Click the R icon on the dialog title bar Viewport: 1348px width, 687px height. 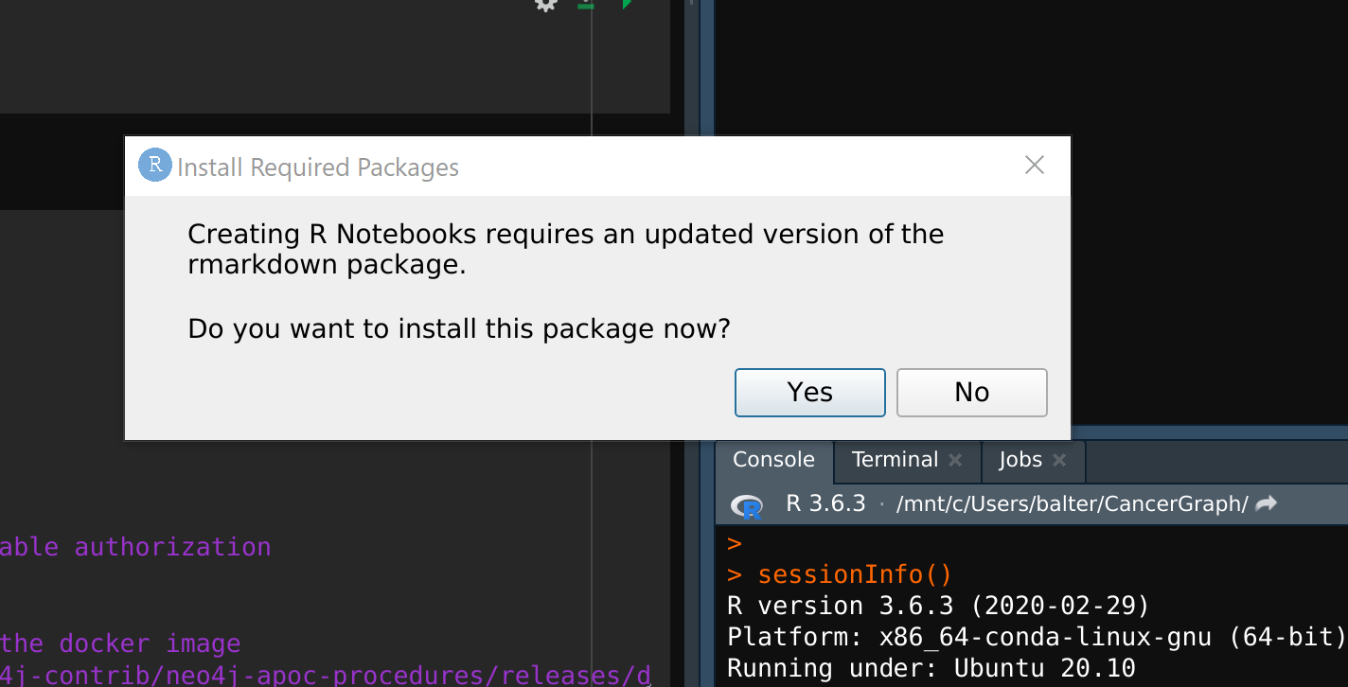[153, 165]
